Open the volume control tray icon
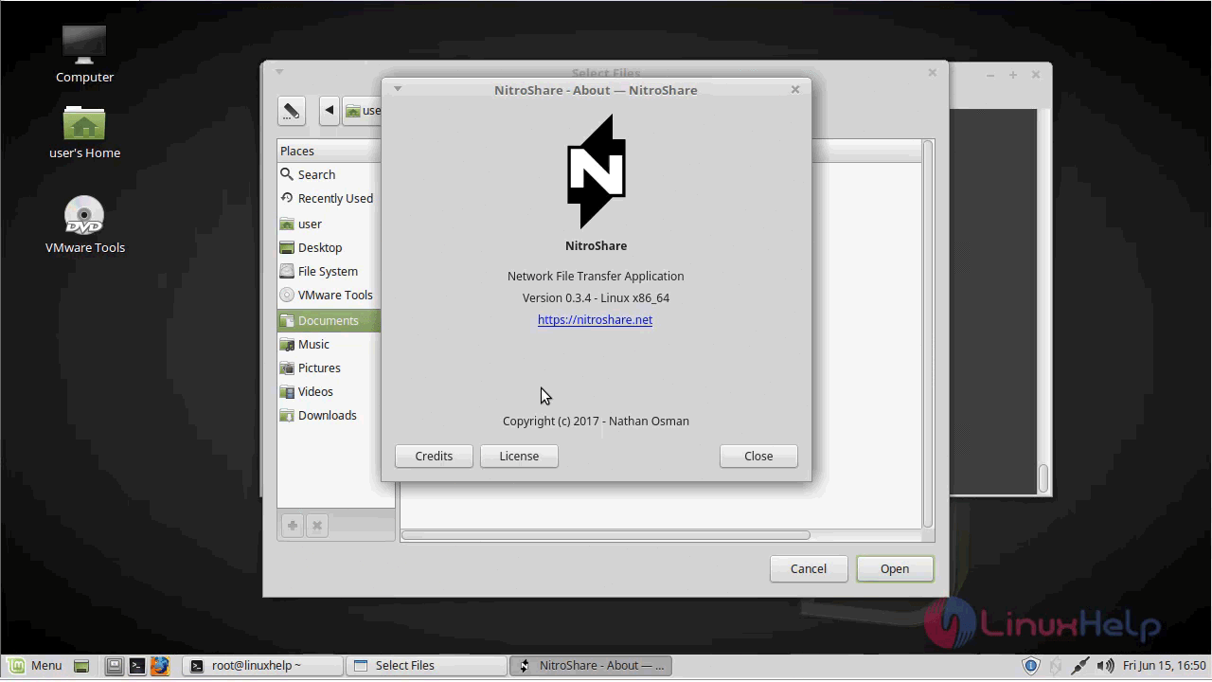The image size is (1212, 682). point(1105,666)
